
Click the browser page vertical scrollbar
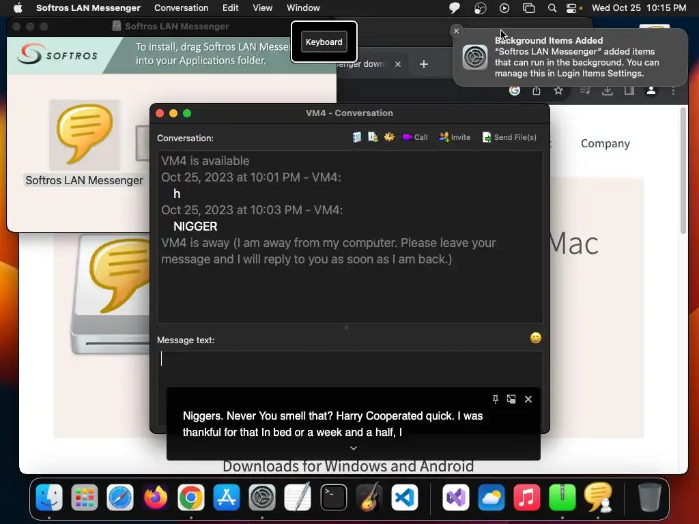pyautogui.click(x=683, y=170)
